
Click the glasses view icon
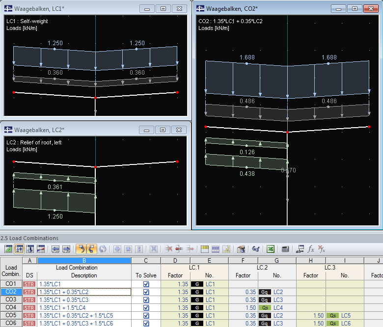256,249
